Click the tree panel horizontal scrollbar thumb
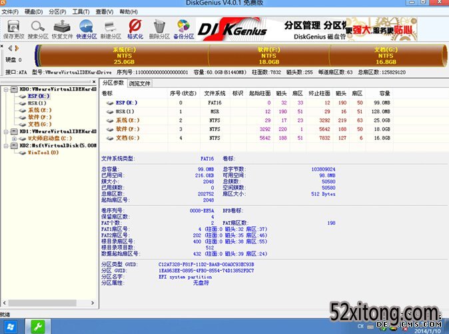Viewport: 449px width, 334px height. pos(43,303)
